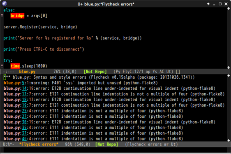Click the up arrow of the code scrollbar
Screen dimensions: 231x154
pos(229,9)
